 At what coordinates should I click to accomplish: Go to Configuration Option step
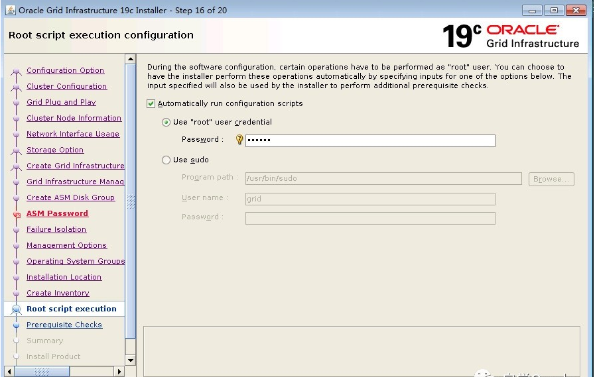[x=65, y=70]
